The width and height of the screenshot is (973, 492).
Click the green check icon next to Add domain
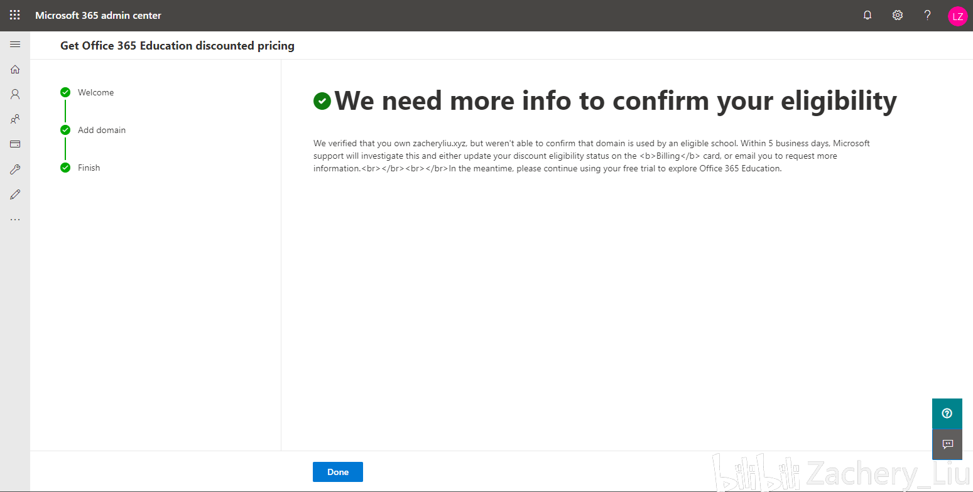pyautogui.click(x=65, y=130)
